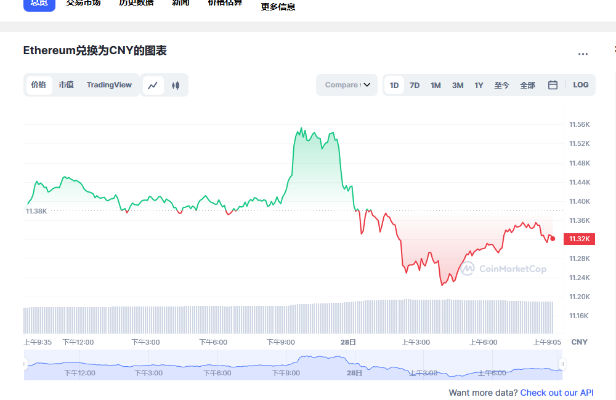Click the right handle of range navigator
Screen dimensions: 616x400
[x=561, y=364]
